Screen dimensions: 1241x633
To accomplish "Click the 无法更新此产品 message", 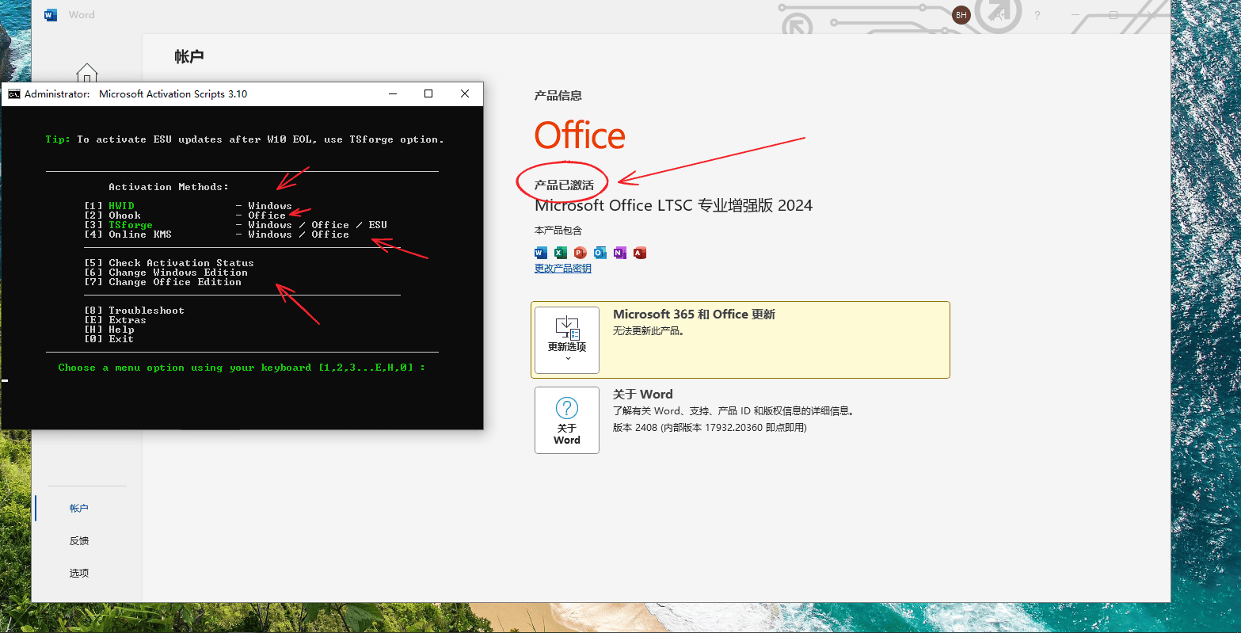I will 649,331.
